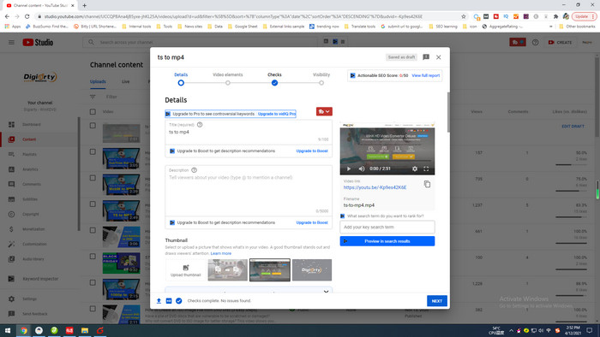Check the second video row checkbox
This screenshot has height=337, width=600.
tap(93, 152)
